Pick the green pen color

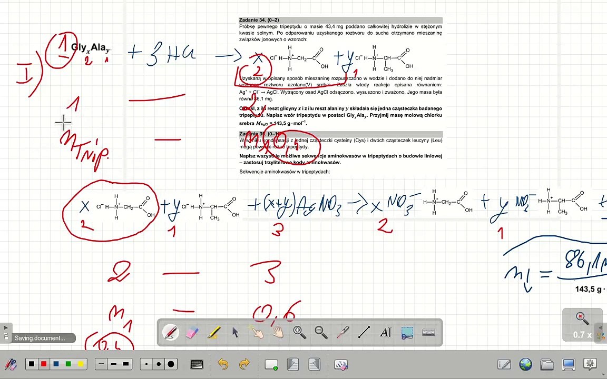[x=68, y=364]
